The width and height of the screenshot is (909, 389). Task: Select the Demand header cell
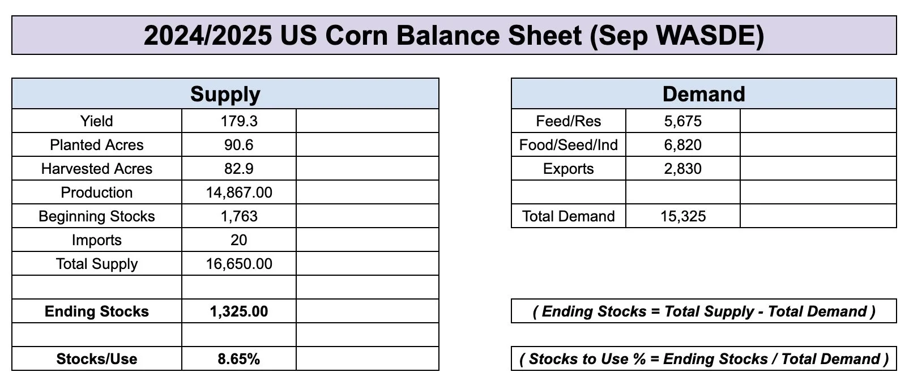pyautogui.click(x=703, y=94)
